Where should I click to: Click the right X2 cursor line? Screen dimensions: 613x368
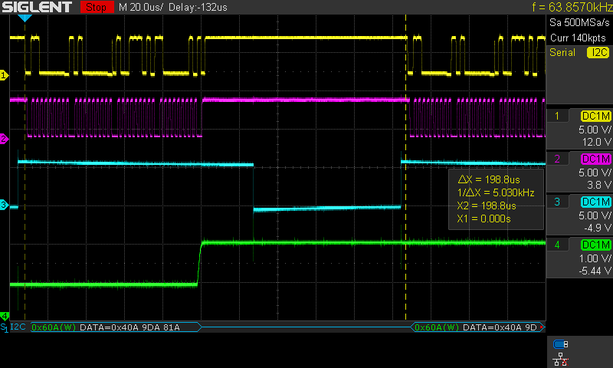coord(405,167)
